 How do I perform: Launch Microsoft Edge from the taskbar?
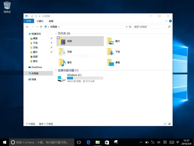pyautogui.click(x=88, y=142)
